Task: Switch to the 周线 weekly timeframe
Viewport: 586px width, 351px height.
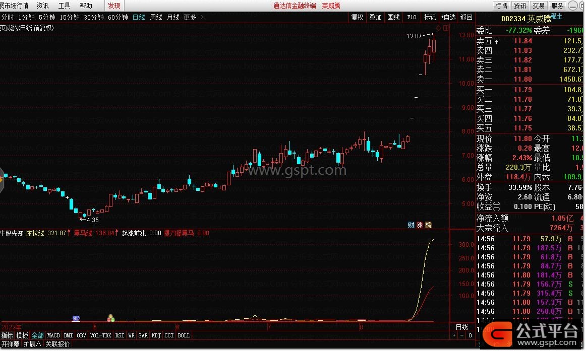Action: point(156,17)
